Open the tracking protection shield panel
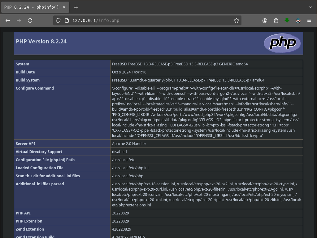The height and width of the screenshot is (238, 317). (58, 20)
